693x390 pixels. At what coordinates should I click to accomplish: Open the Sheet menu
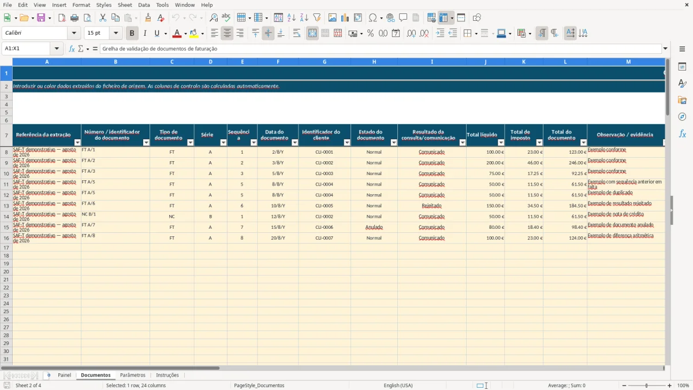(x=125, y=5)
